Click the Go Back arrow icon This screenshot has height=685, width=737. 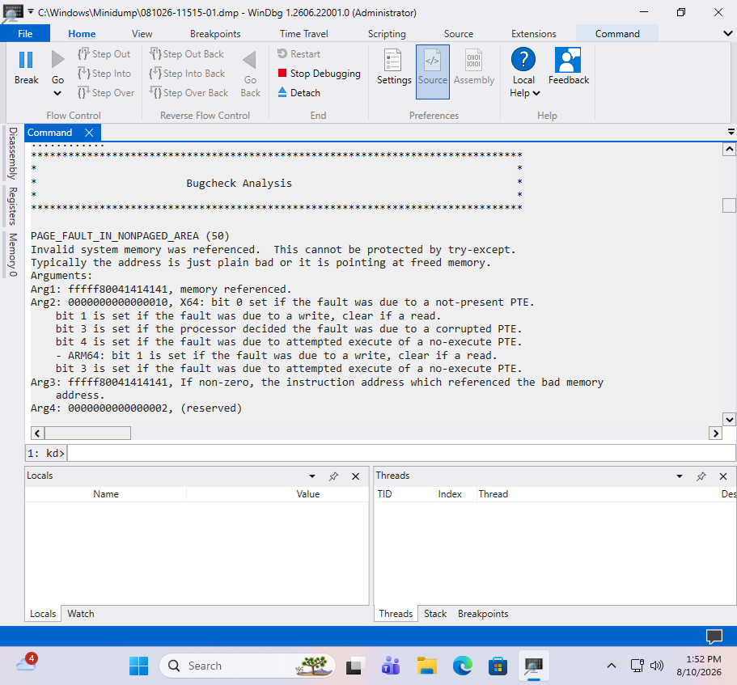point(250,60)
